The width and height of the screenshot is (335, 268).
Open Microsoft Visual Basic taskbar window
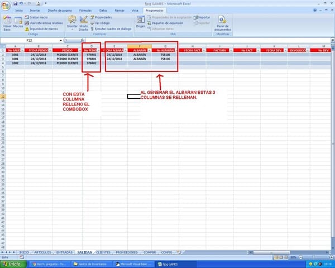click(135, 264)
